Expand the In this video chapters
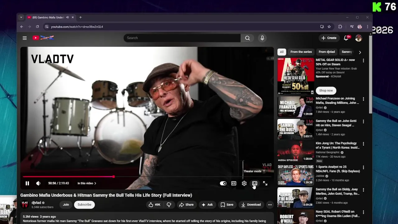Viewport: 398px width, 224px height. pyautogui.click(x=87, y=183)
